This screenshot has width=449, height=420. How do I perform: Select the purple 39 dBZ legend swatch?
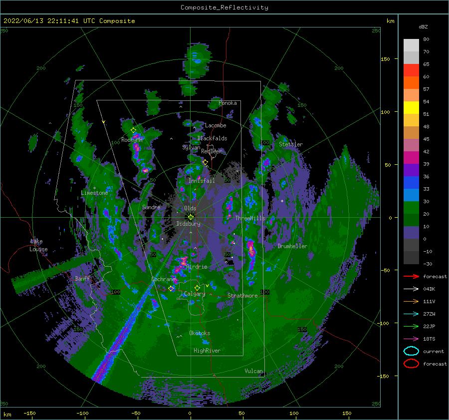(x=411, y=170)
